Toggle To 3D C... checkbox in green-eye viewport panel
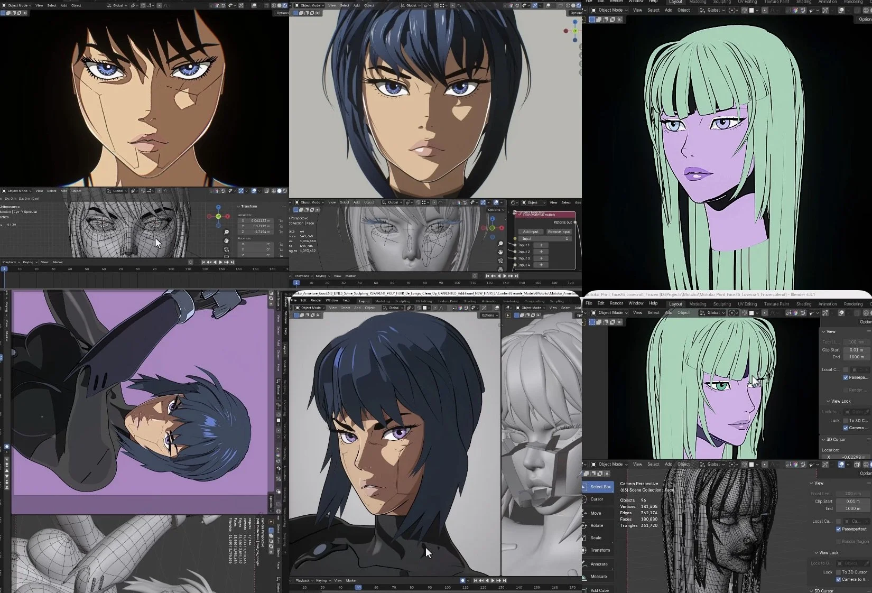Screen dimensions: 872x593 pos(846,421)
